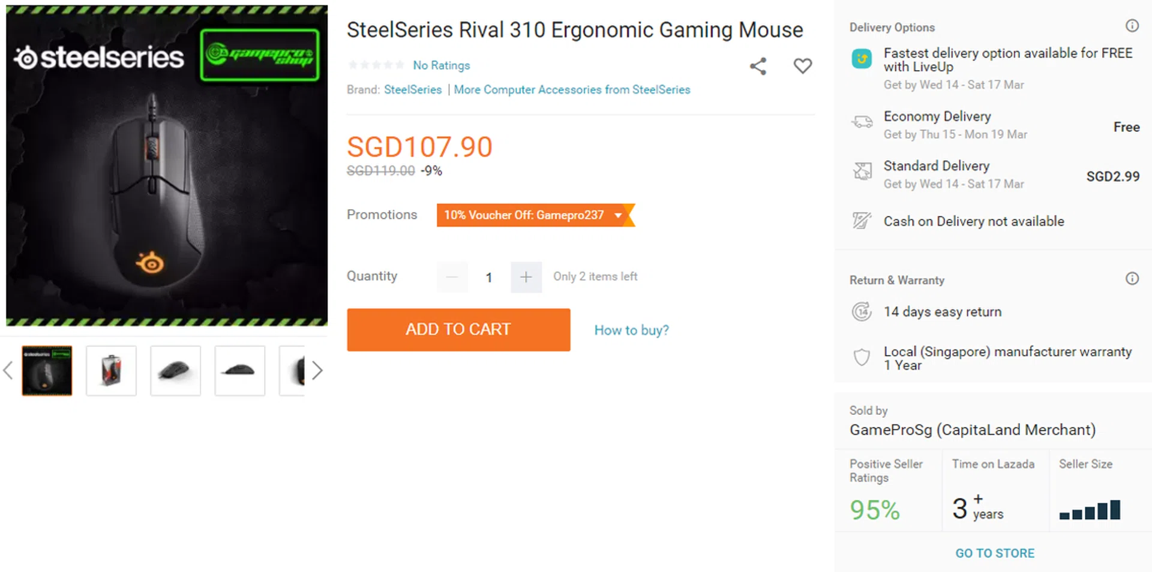Click Delivery Options info icon

click(x=1132, y=26)
